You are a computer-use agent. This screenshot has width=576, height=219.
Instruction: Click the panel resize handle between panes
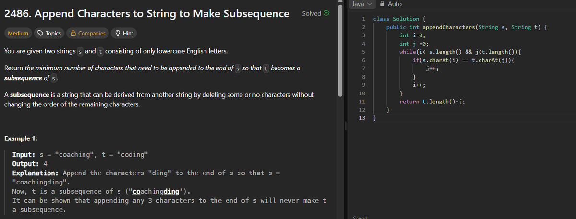coord(346,127)
